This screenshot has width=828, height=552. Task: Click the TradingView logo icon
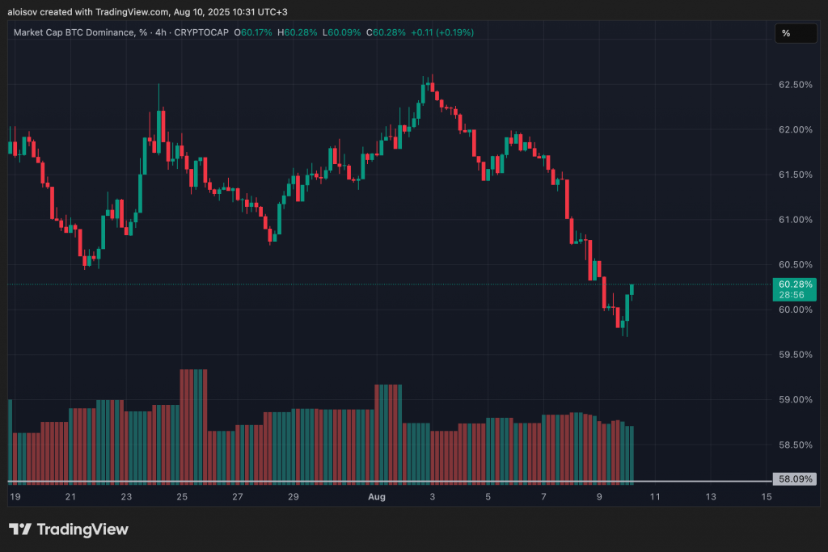point(20,529)
